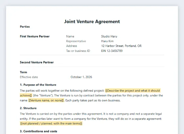The width and height of the screenshot is (184, 134).
Task: Edit the 12 Harbor Street address value
Action: pyautogui.click(x=121, y=46)
